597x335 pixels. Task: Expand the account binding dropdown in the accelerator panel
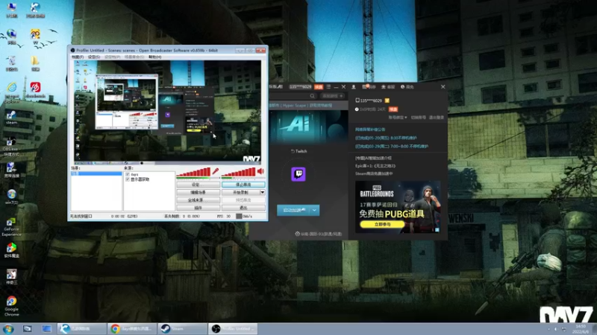point(398,118)
